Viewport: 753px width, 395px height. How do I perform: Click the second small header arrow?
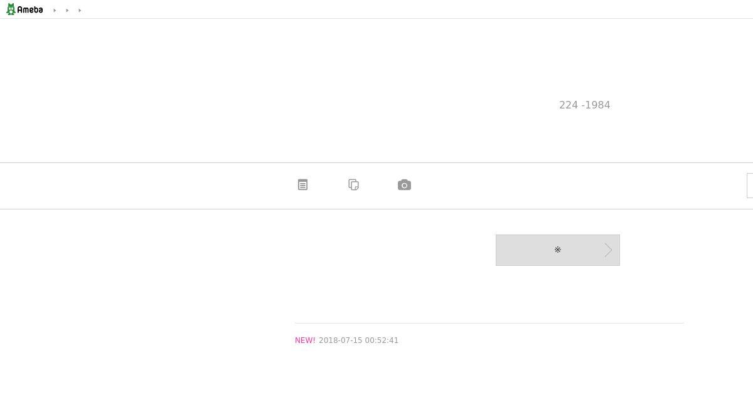pyautogui.click(x=67, y=11)
